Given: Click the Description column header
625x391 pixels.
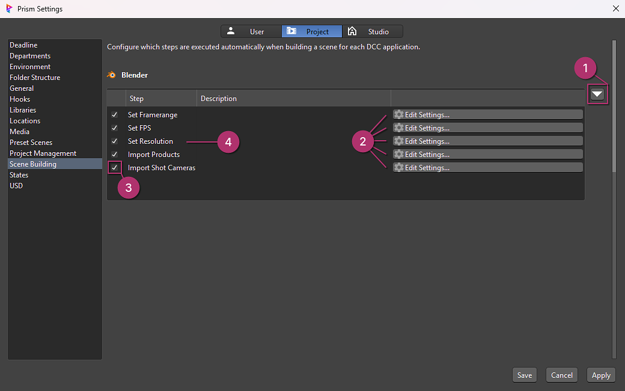Looking at the screenshot, I should point(219,99).
